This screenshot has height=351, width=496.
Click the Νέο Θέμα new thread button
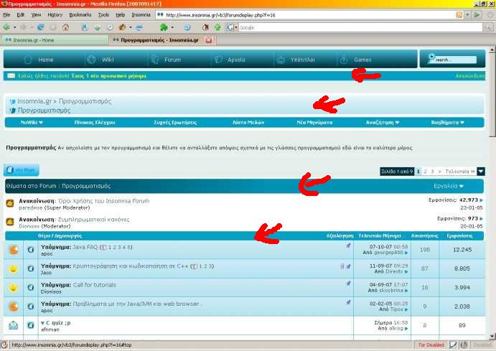[x=22, y=170]
